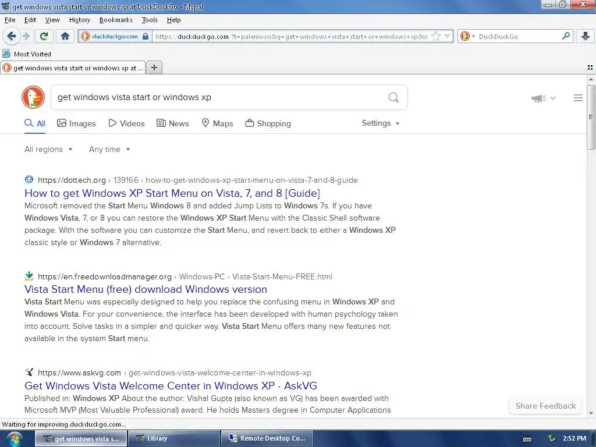The width and height of the screenshot is (596, 447).
Task: Open a new tab with the plus button
Action: point(154,68)
